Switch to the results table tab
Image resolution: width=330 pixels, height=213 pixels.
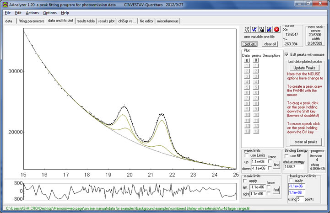pos(86,21)
